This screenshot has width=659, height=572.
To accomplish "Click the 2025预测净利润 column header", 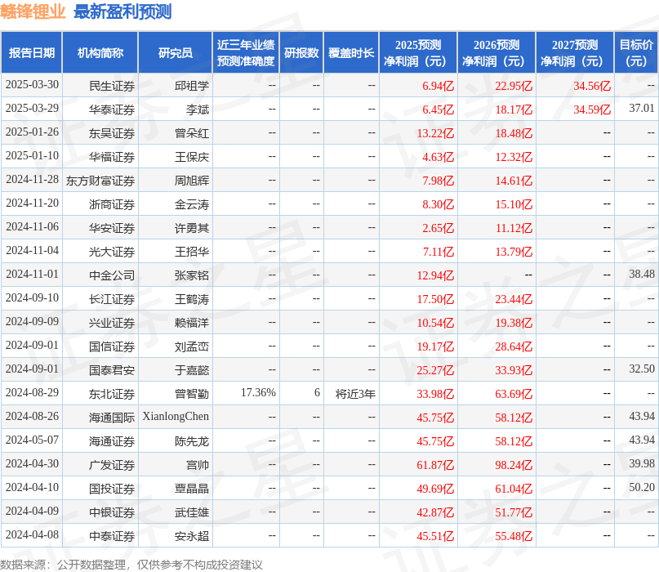I will point(418,52).
